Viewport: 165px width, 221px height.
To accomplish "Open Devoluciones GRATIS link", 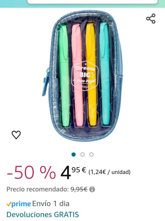I will 43,215.
